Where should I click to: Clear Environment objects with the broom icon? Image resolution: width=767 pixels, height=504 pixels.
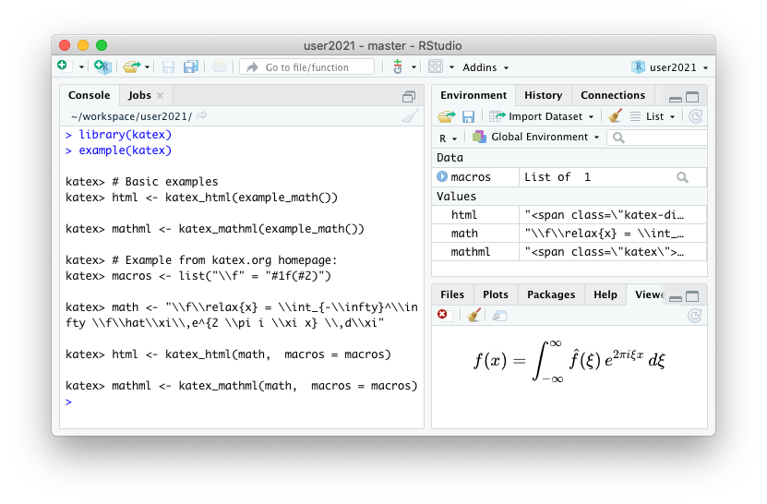(x=616, y=116)
